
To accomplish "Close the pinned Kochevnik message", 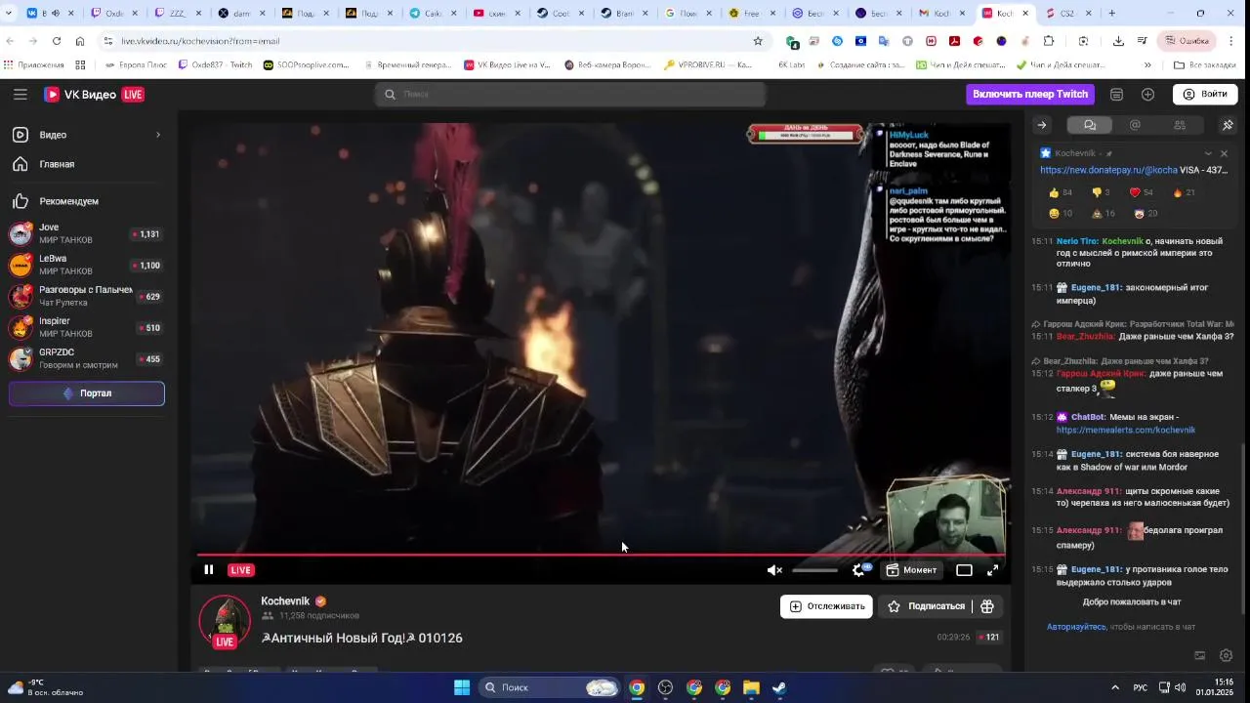I will [1224, 153].
